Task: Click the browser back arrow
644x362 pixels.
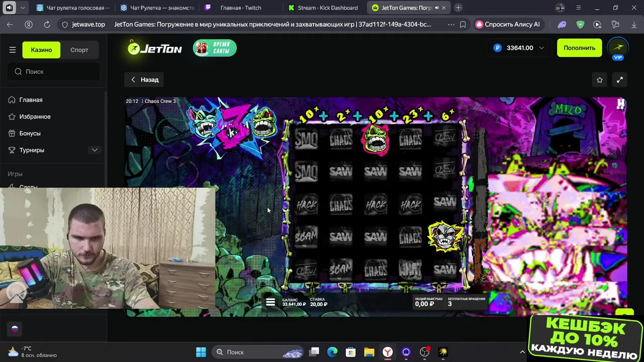Action: pyautogui.click(x=10, y=24)
